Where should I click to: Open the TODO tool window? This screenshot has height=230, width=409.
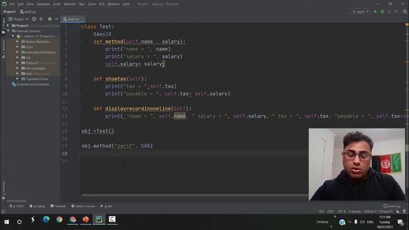point(17,206)
